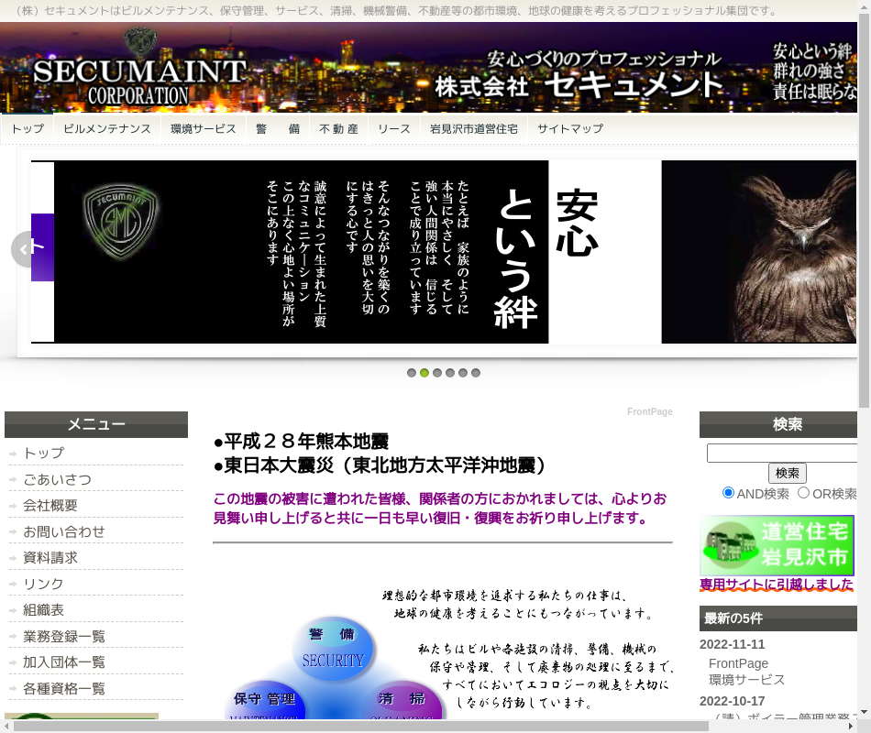This screenshot has height=733, width=871.
Task: Open the 専用サイトに引越しました link
Action: tap(776, 585)
